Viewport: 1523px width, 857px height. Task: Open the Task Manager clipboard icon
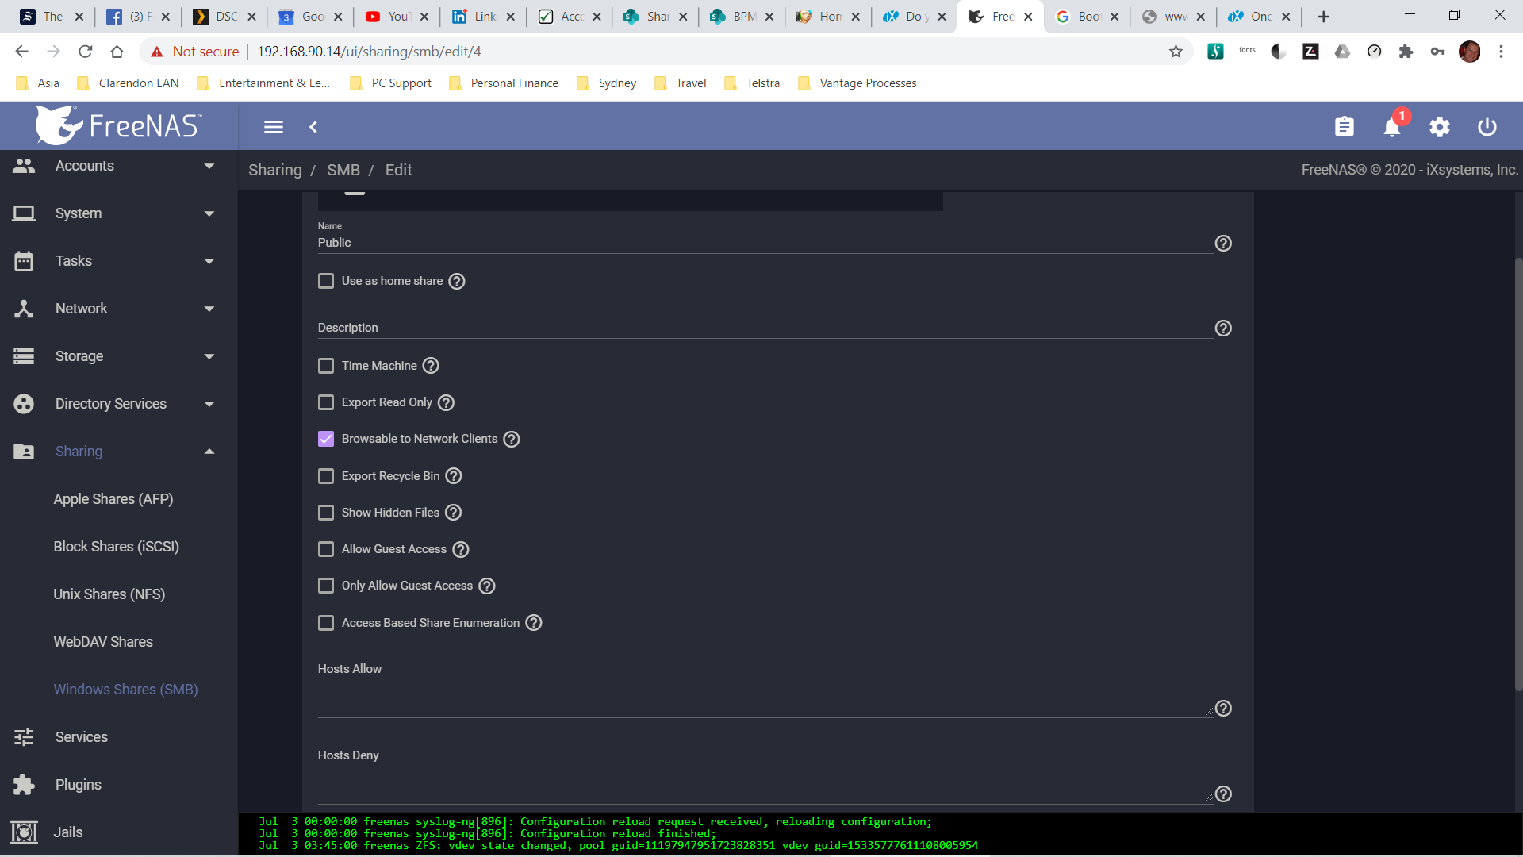1345,127
